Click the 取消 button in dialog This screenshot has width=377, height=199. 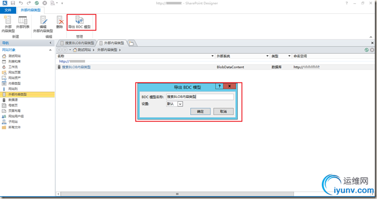pos(223,111)
